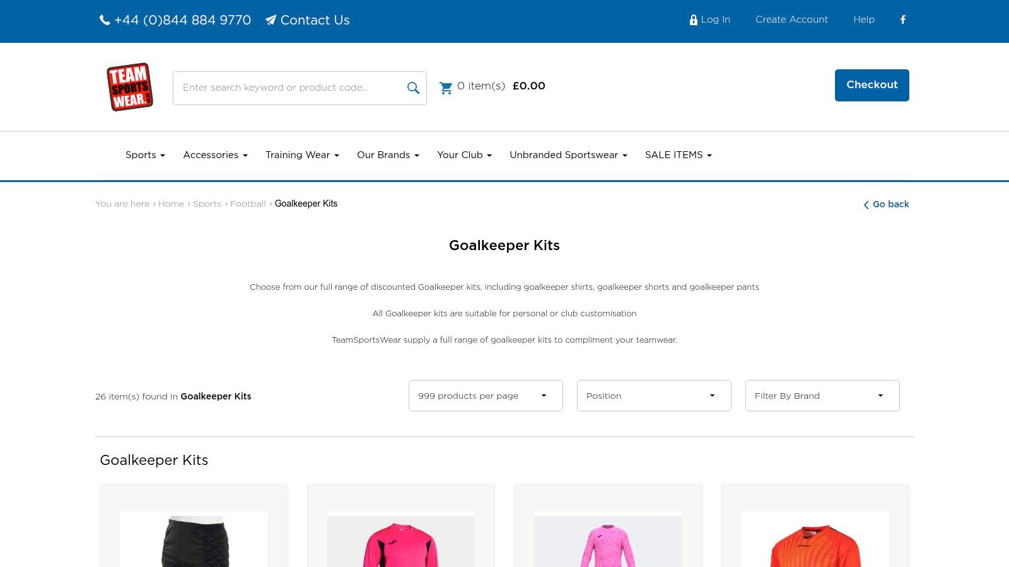Viewport: 1009px width, 567px height.
Task: Click the Log In link with padlock icon
Action: [709, 20]
